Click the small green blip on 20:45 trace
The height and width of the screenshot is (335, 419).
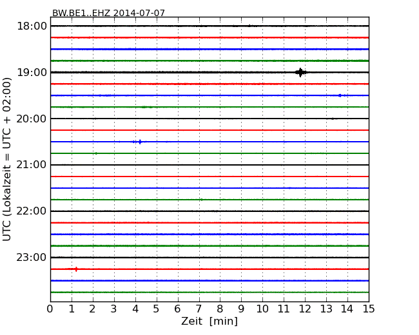96,153
